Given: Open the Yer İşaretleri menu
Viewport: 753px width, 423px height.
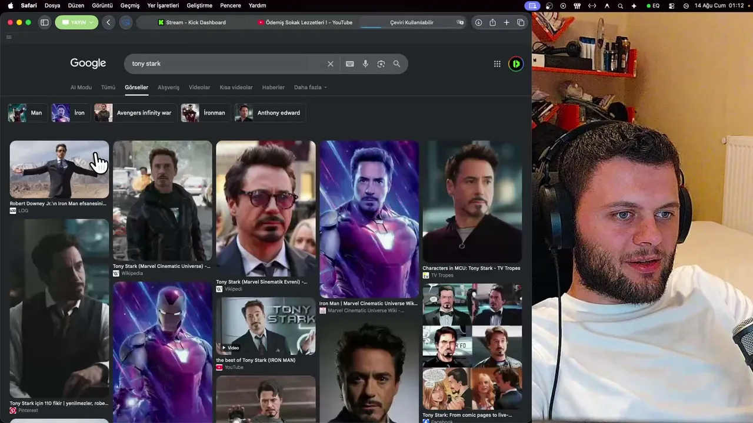Looking at the screenshot, I should (163, 5).
